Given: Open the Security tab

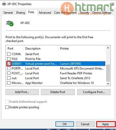Looking at the screenshot, I should (x=85, y=13).
